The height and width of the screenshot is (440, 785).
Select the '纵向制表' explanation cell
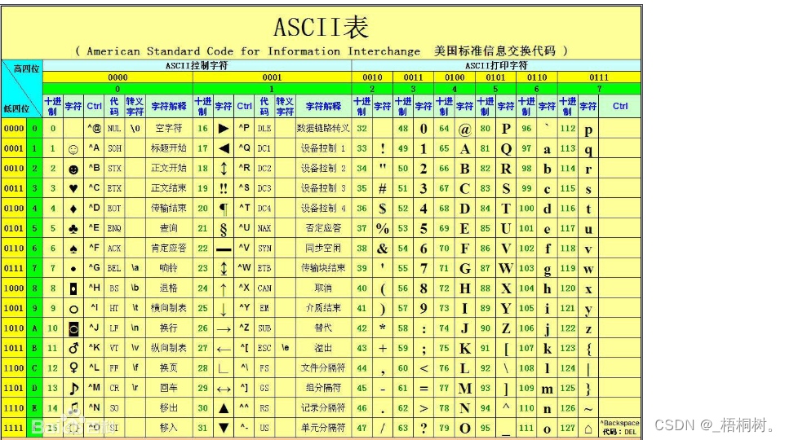pyautogui.click(x=169, y=348)
